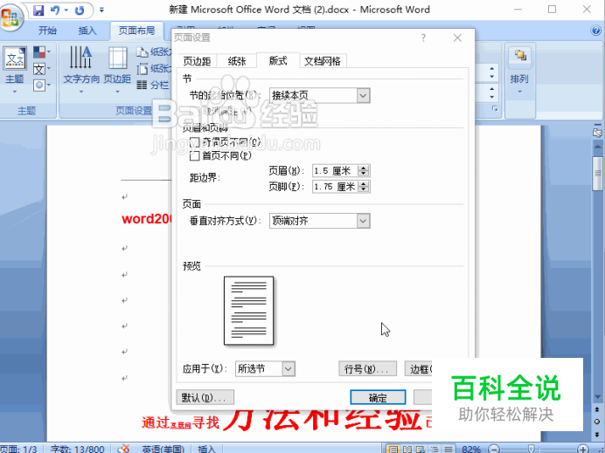Click the 字数: 13/800 status item
605x453 pixels.
(77, 450)
